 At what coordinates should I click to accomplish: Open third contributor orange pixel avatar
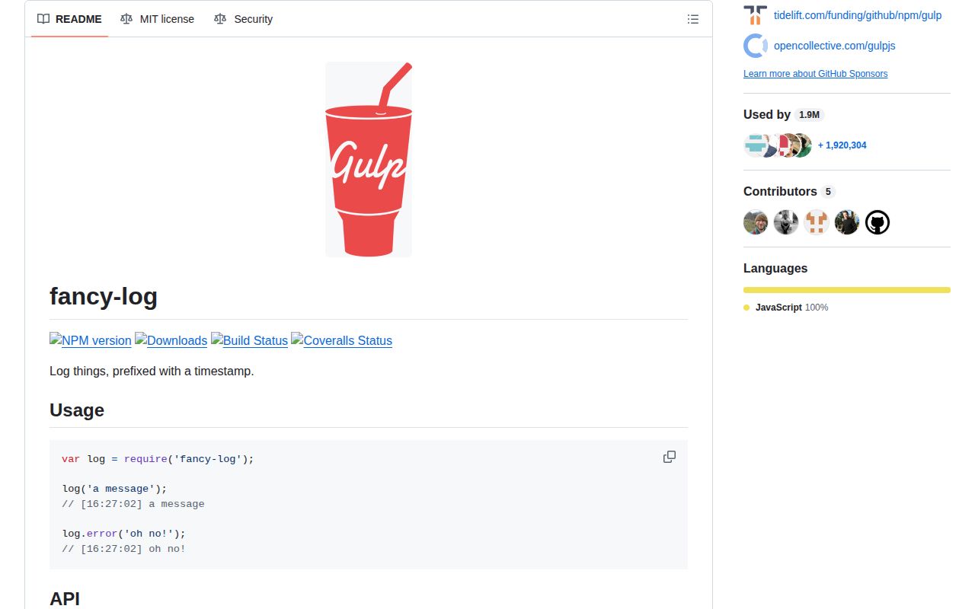point(817,222)
